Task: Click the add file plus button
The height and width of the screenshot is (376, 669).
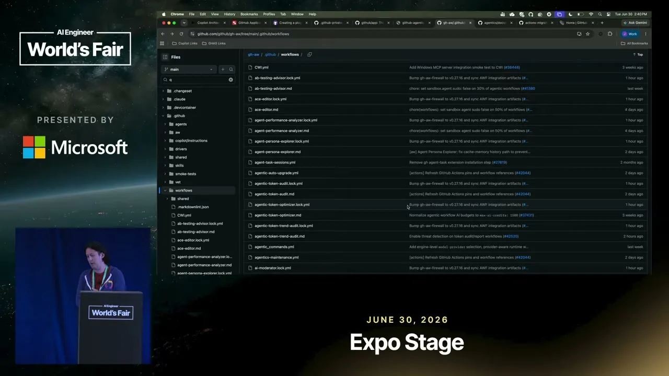Action: (223, 69)
